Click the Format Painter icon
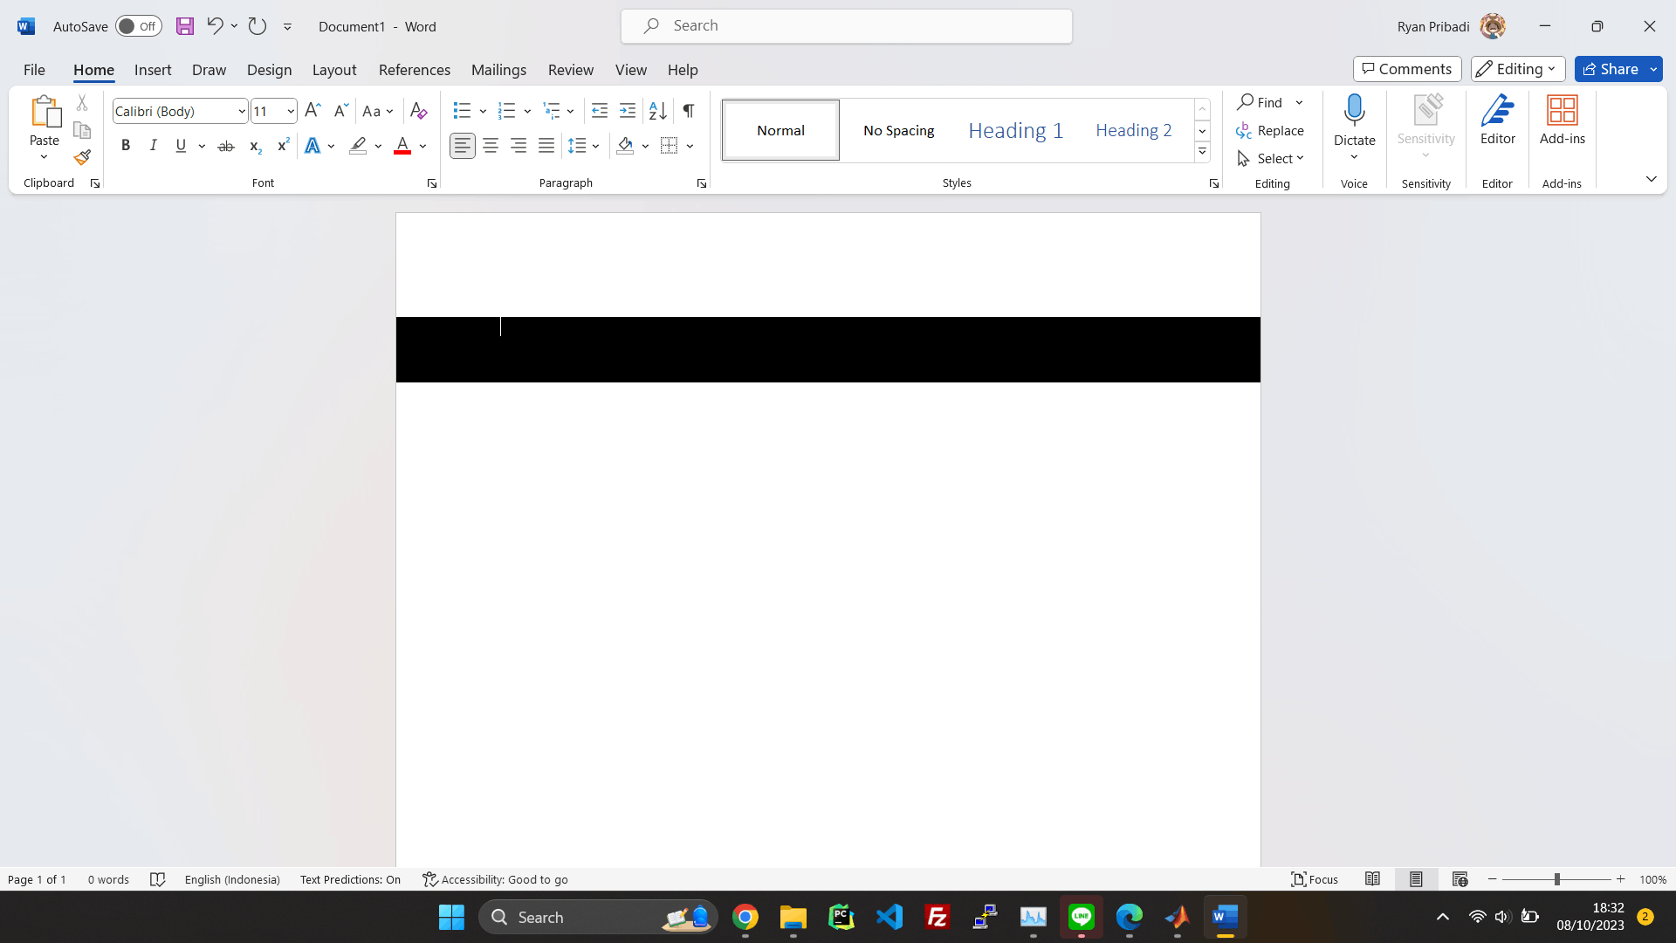Viewport: 1676px width, 943px height. 82,158
